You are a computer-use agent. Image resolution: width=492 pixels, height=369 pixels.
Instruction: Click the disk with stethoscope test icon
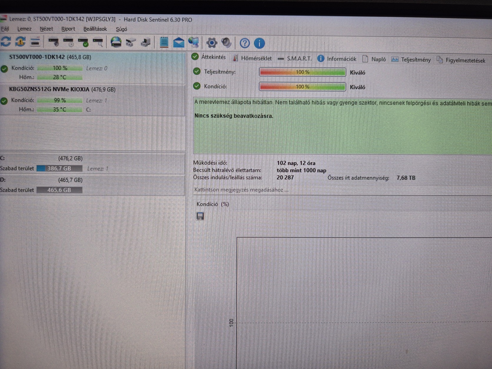[x=54, y=42]
